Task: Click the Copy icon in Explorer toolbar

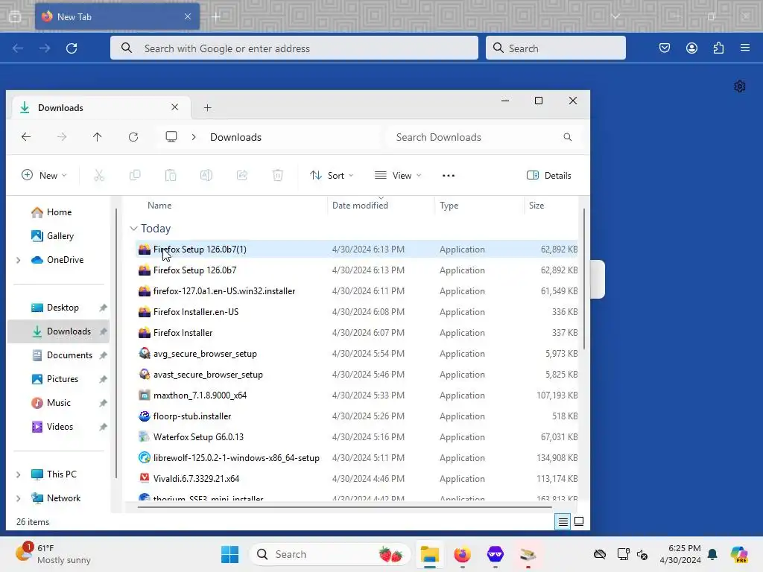Action: [x=135, y=175]
